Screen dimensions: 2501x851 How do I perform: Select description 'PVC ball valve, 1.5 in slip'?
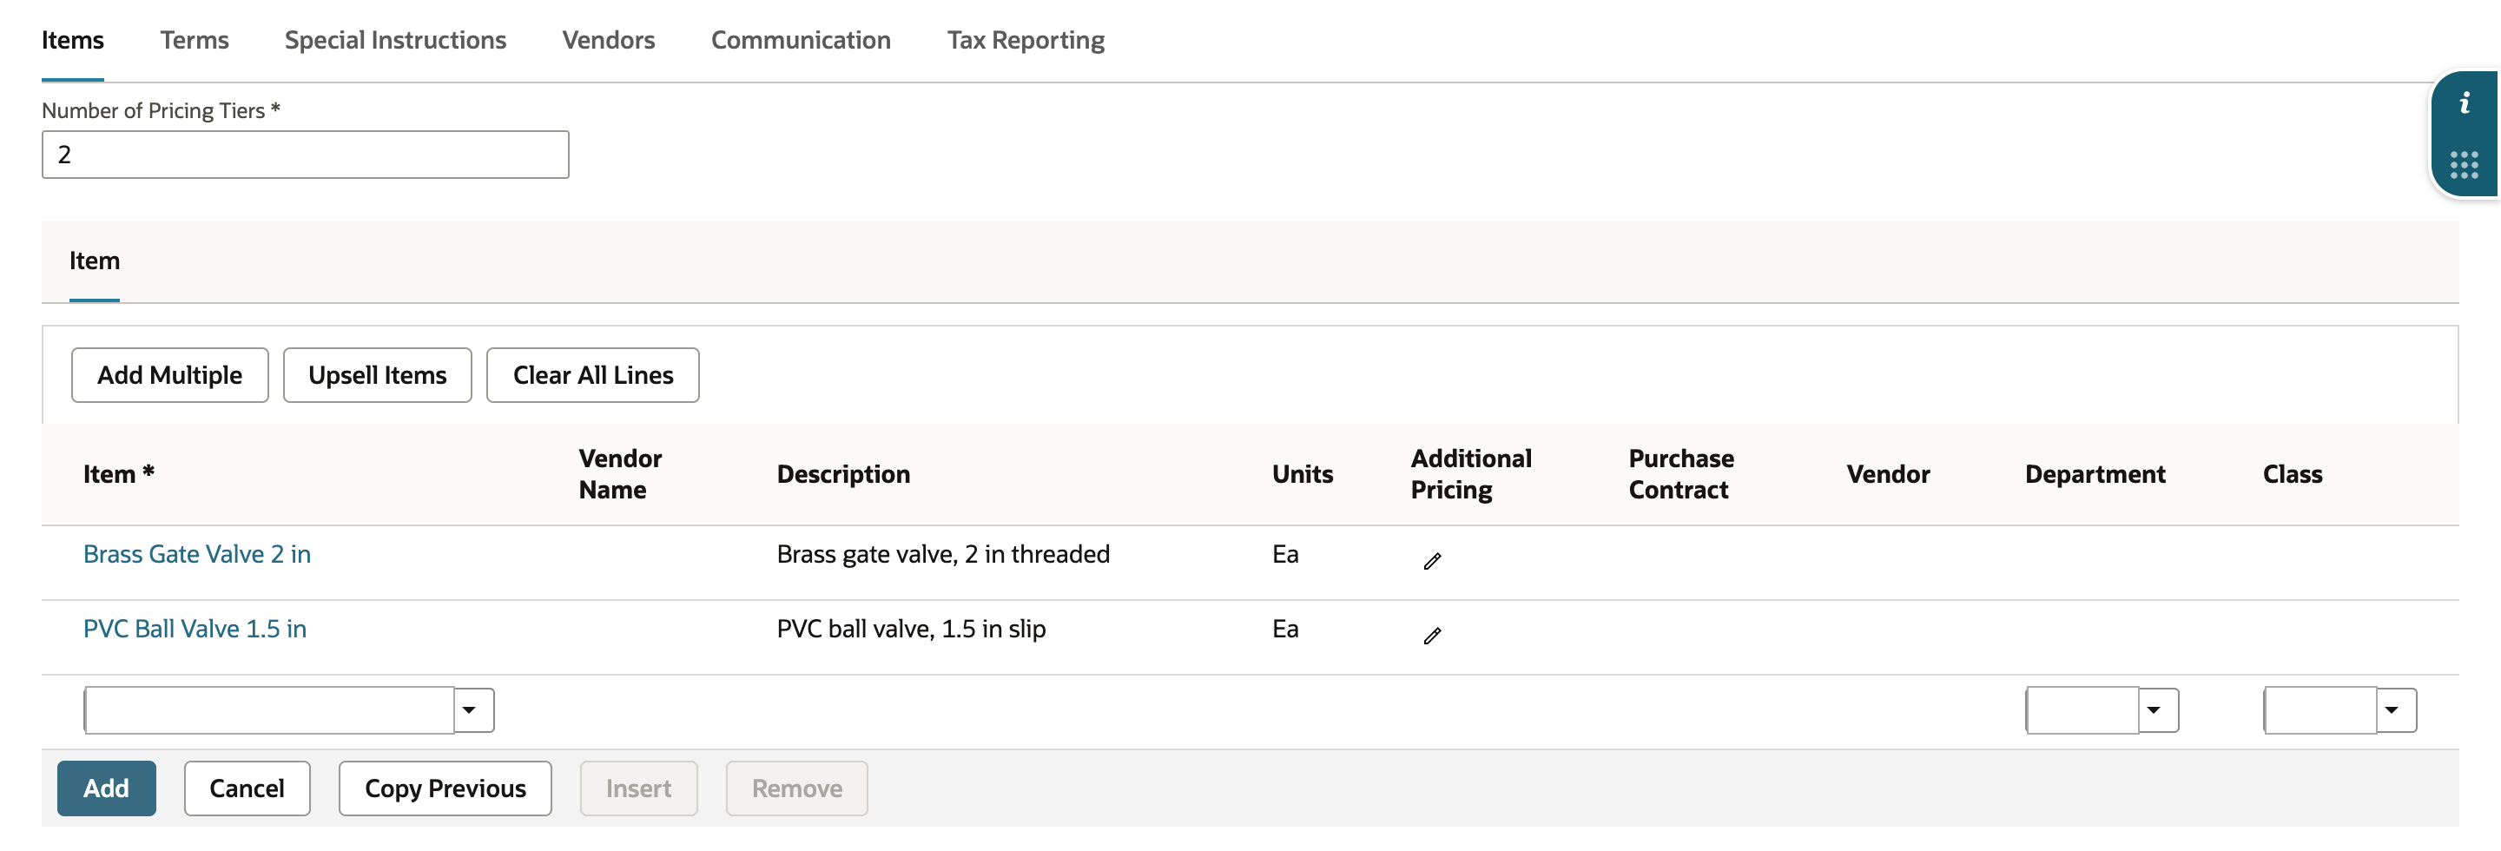(911, 629)
